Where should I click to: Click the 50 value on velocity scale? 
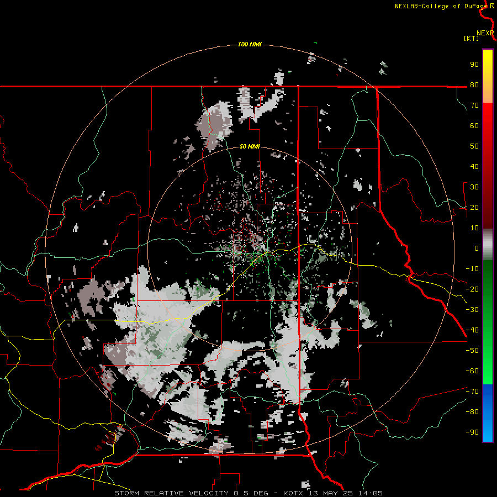click(x=474, y=146)
